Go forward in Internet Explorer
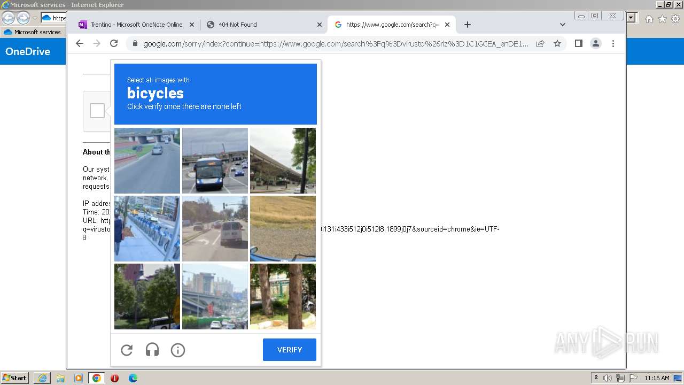Viewport: 684px width, 385px height. (23, 18)
